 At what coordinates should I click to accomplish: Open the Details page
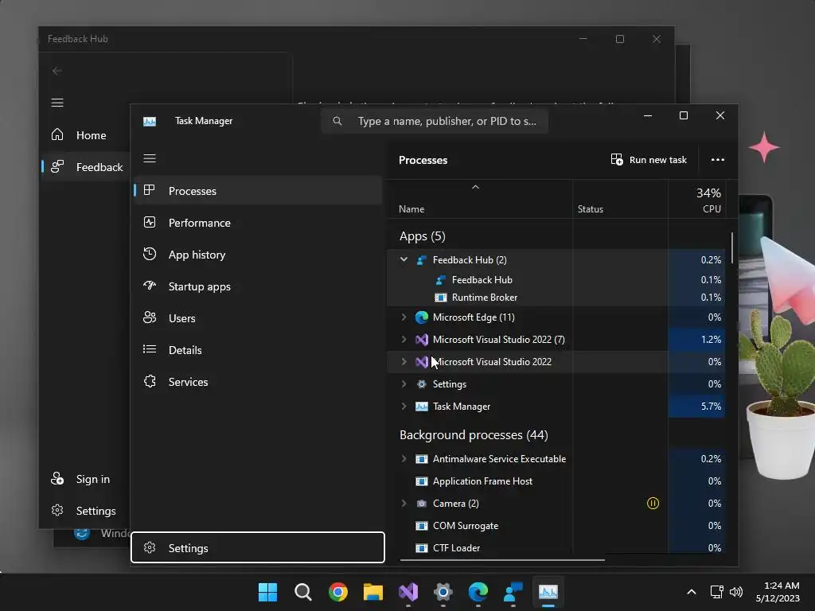259,350
